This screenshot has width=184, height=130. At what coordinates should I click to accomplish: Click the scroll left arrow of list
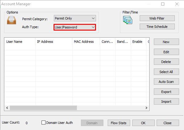tap(7, 108)
